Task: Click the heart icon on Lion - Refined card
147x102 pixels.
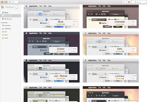Action: point(73,76)
